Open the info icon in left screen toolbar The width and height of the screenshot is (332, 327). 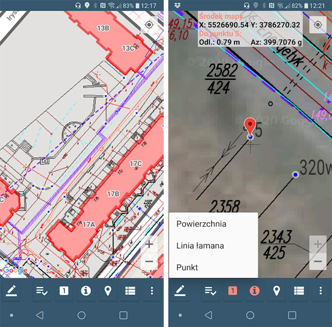click(x=86, y=291)
